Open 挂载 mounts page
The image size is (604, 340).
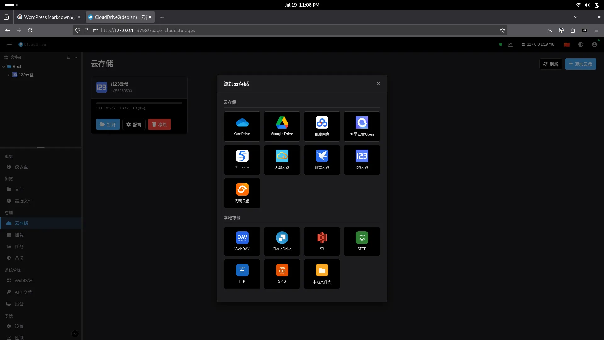tap(41, 235)
